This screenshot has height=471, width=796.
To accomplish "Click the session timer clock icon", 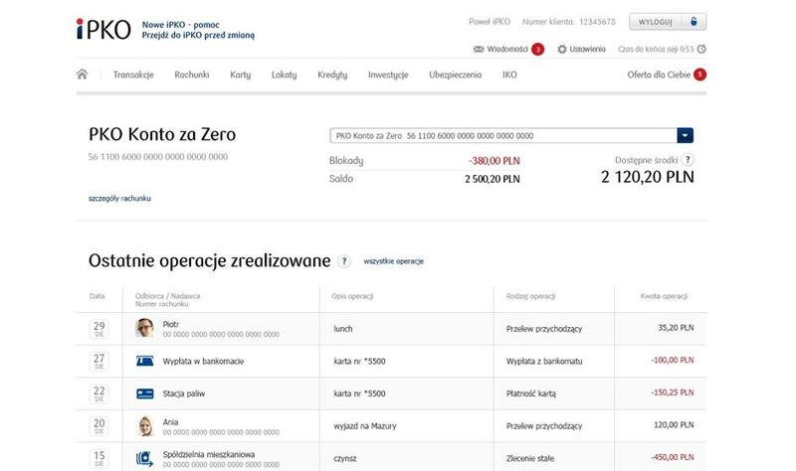I will [701, 49].
